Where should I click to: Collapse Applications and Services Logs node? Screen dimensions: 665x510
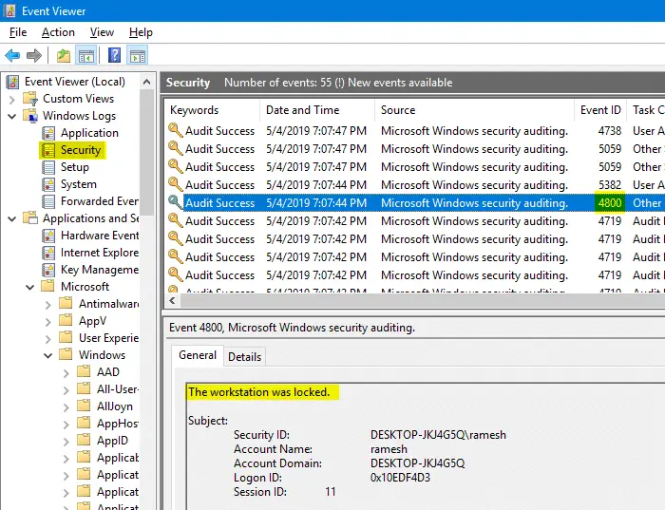pos(11,218)
